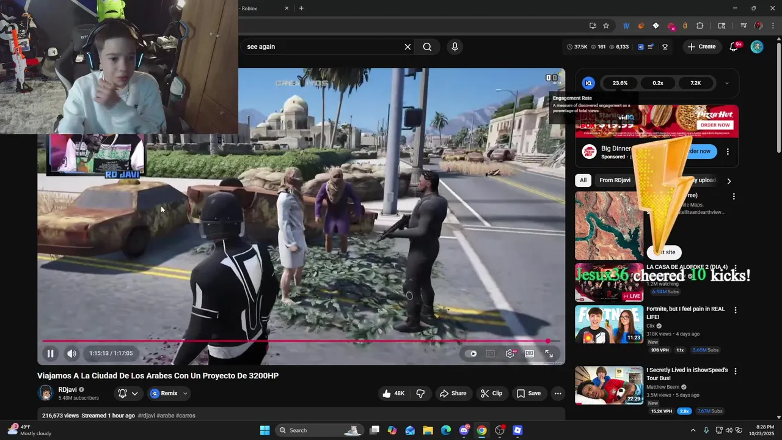
Task: Click the #rdjavi hashtag
Action: [146, 416]
